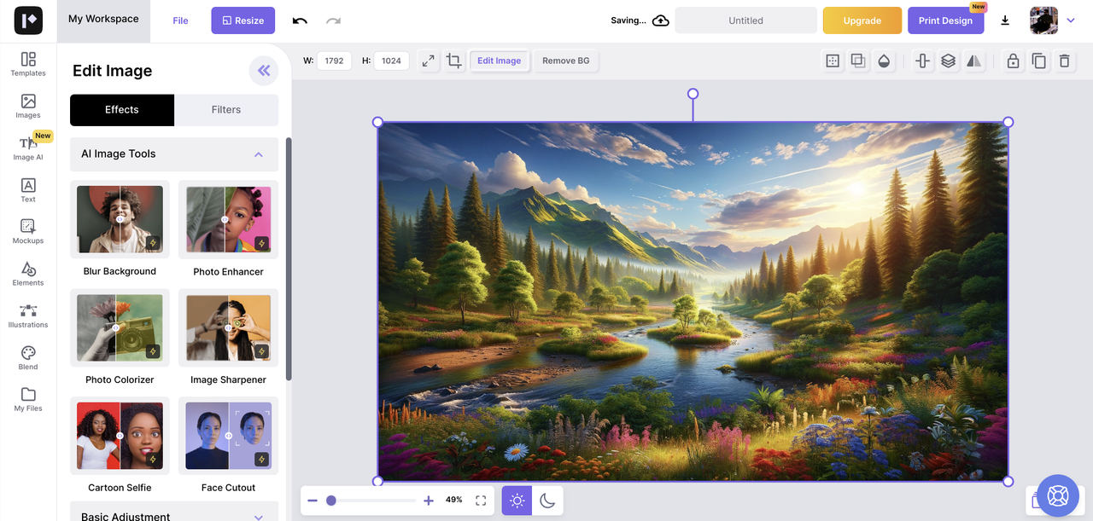Switch canvas to dark mode
This screenshot has width=1093, height=521.
pos(547,501)
